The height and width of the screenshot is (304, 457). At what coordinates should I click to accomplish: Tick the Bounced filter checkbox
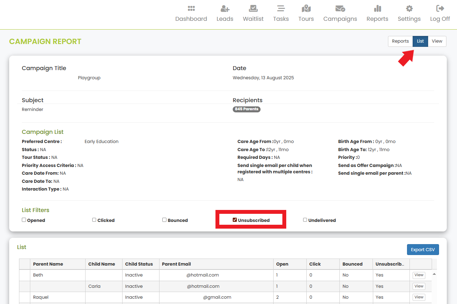pos(164,220)
